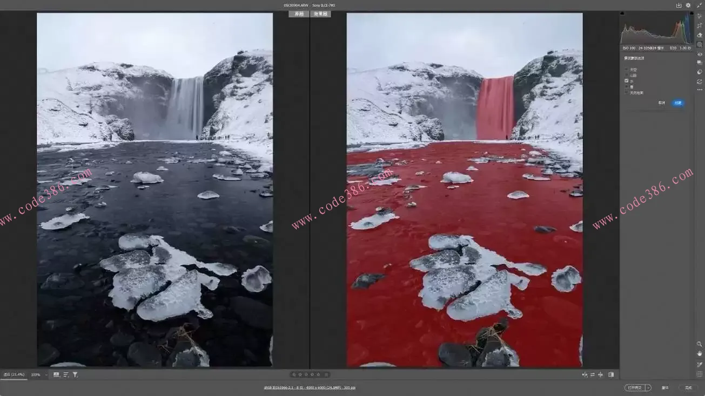Open Camera Raw preferences gear
This screenshot has height=396, width=705.
[x=688, y=5]
